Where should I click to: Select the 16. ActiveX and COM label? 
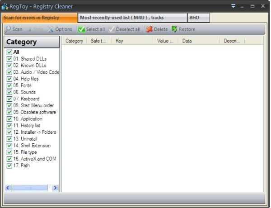pos(35,159)
